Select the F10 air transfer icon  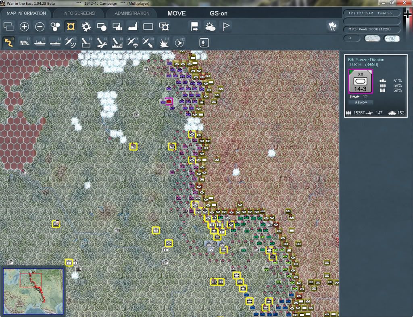pyautogui.click(x=148, y=42)
